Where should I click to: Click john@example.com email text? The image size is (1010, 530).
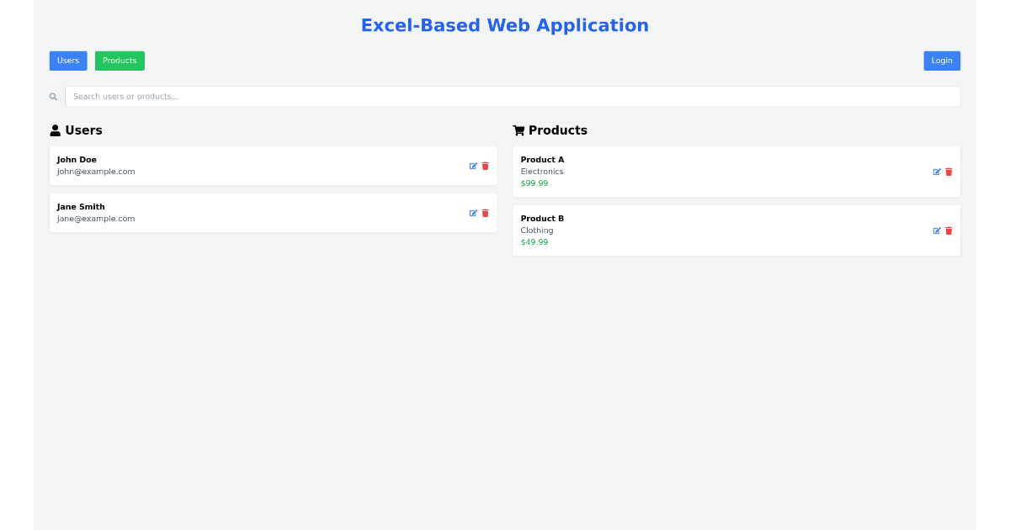pos(96,171)
